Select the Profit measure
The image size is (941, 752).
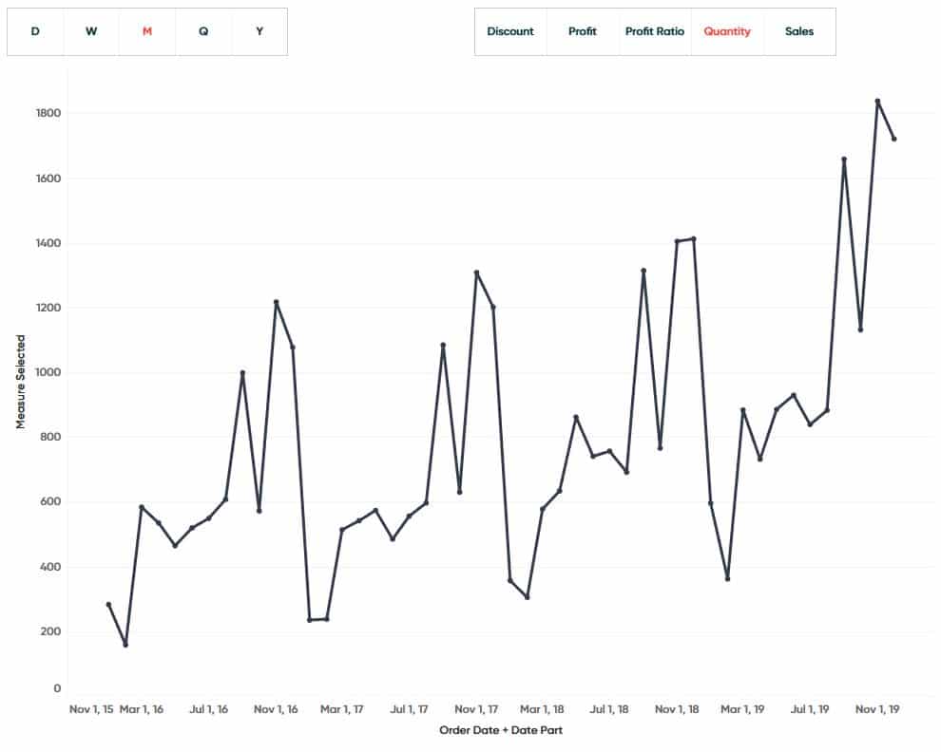[583, 31]
